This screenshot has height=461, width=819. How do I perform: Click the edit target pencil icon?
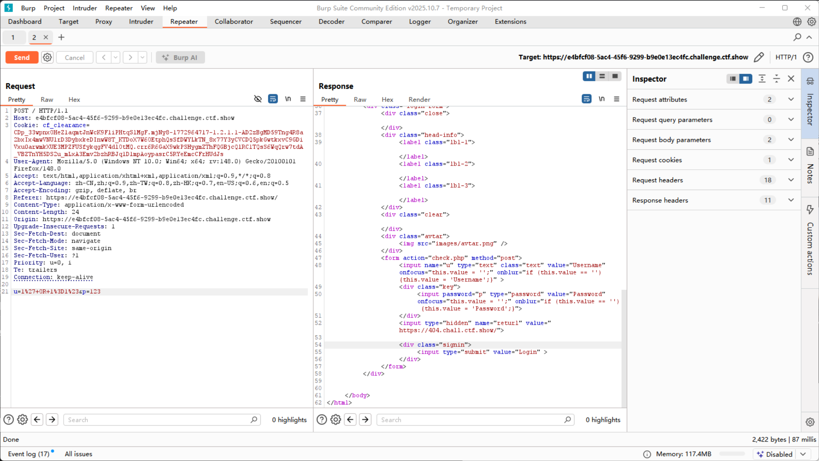(759, 57)
